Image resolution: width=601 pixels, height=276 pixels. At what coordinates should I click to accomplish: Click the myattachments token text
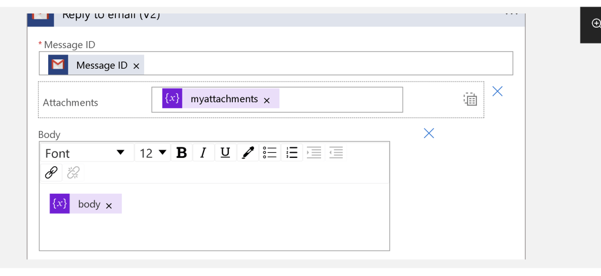224,99
